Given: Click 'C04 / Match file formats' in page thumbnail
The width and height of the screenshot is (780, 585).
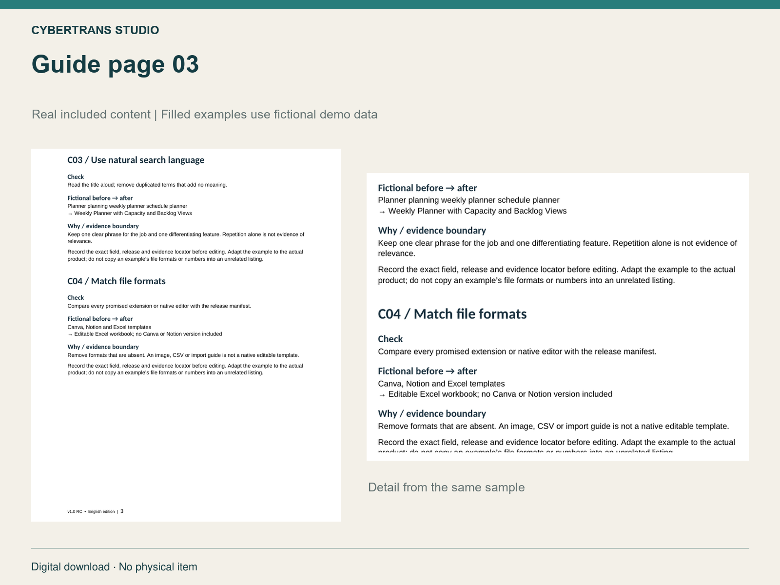Looking at the screenshot, I should click(117, 281).
